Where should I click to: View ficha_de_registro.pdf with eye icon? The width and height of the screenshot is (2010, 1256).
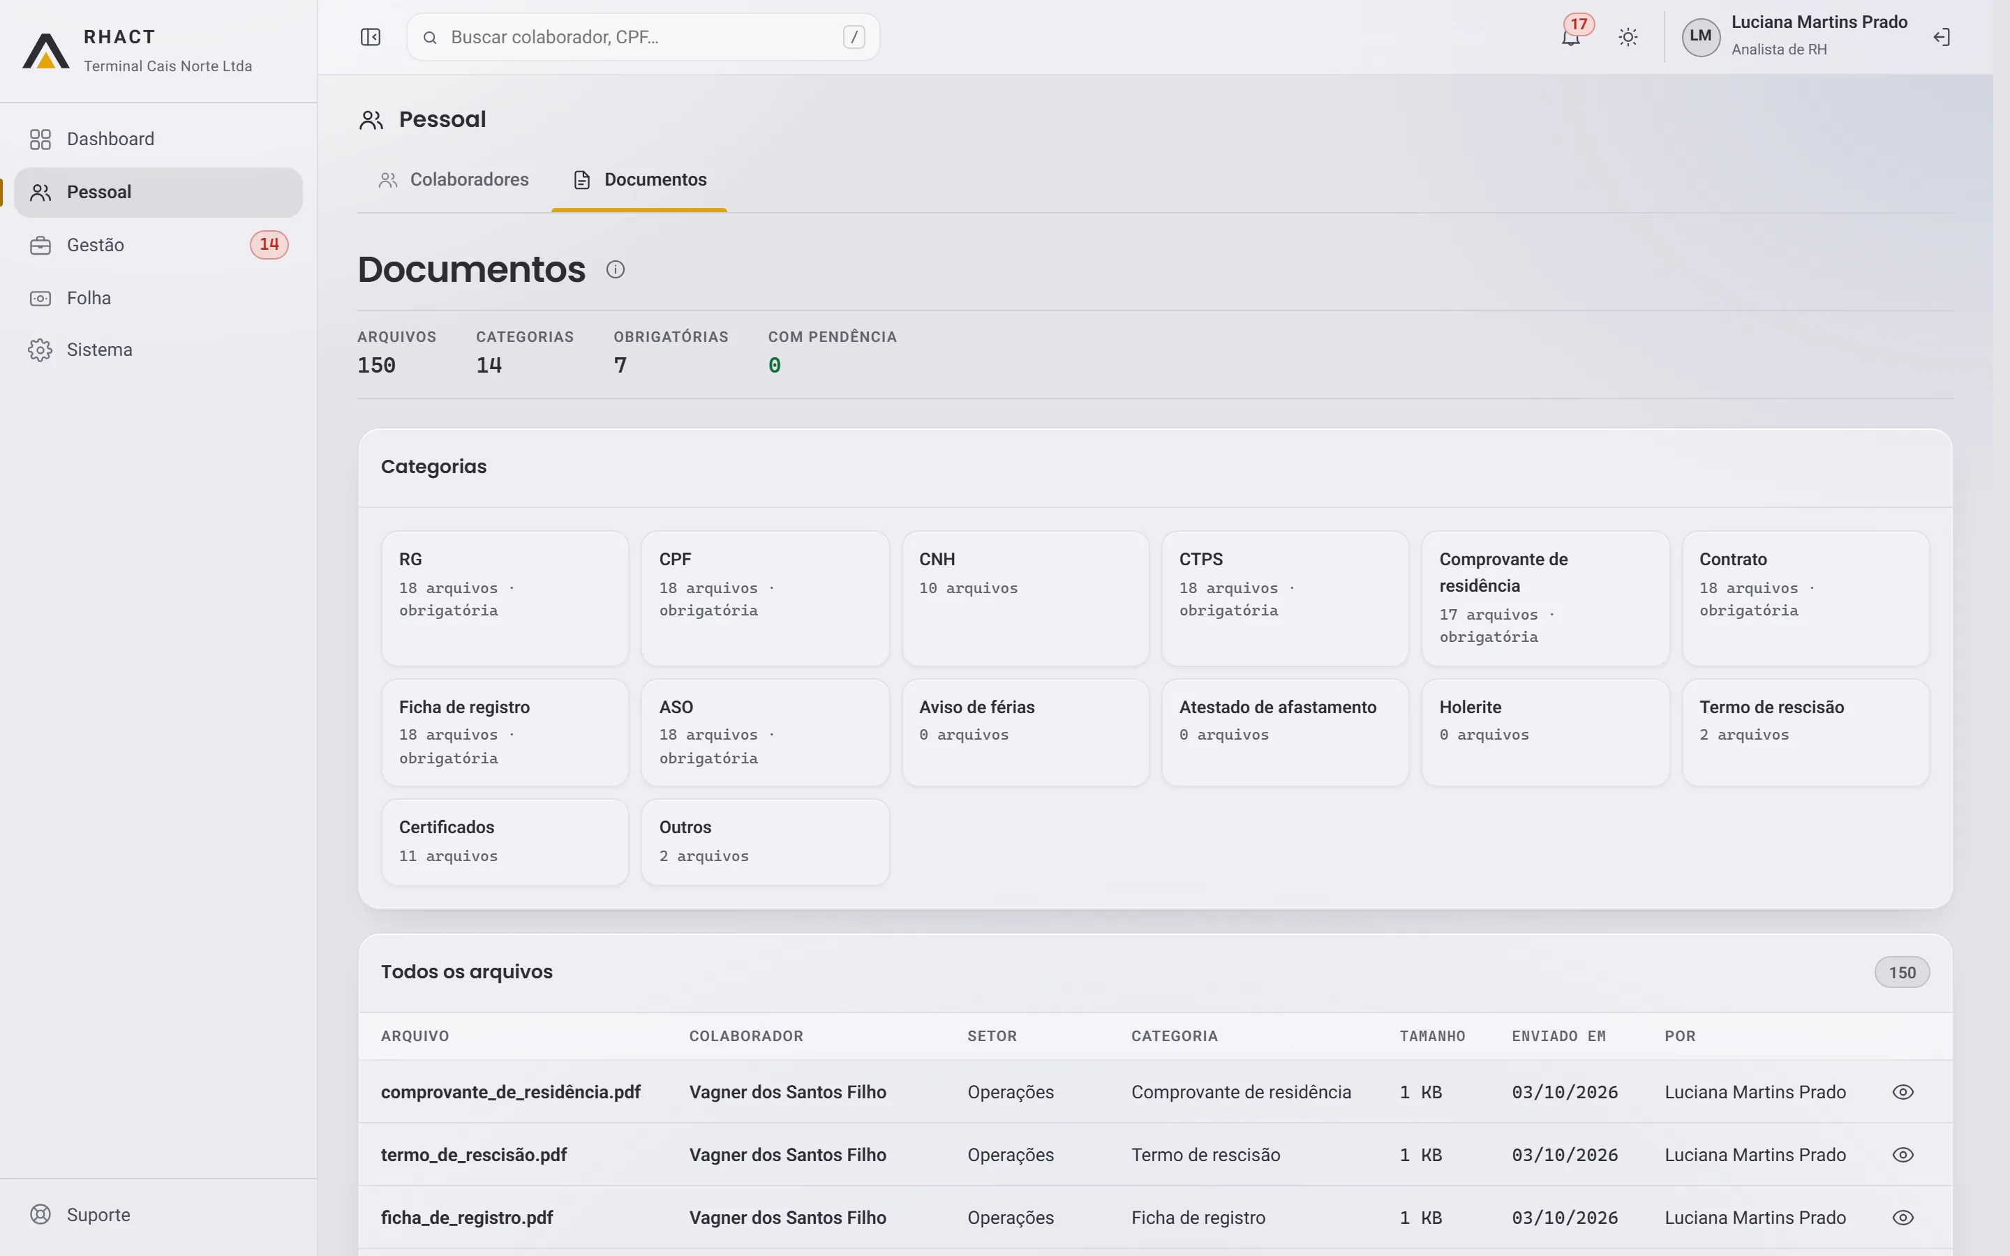click(1902, 1218)
